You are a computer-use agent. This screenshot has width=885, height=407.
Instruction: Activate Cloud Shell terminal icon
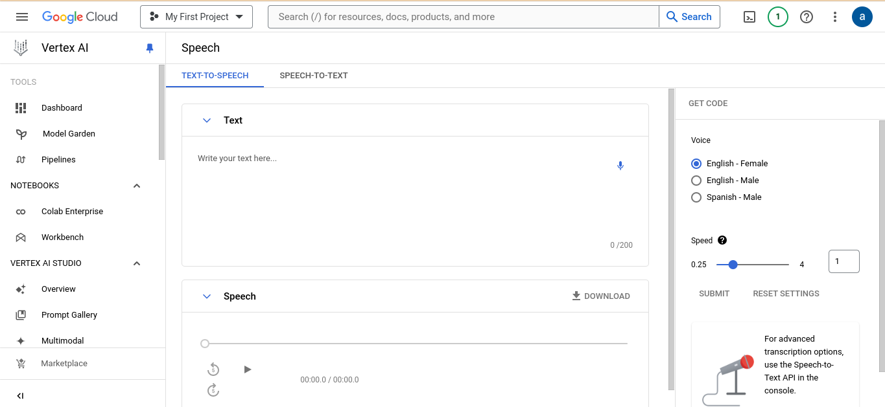point(749,17)
